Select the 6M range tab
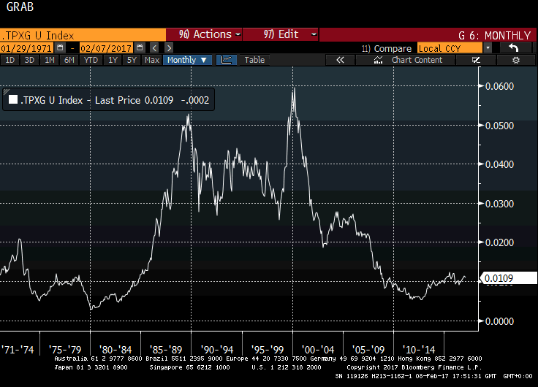The image size is (538, 387). (69, 60)
